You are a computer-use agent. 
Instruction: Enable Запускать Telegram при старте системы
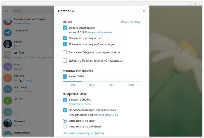pyautogui.click(x=65, y=52)
